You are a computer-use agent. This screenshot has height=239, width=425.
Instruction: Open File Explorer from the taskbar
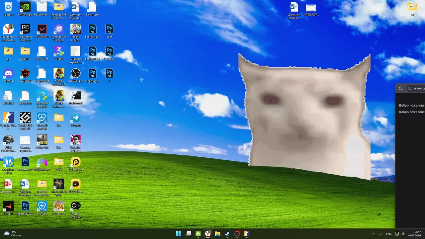tap(217, 234)
